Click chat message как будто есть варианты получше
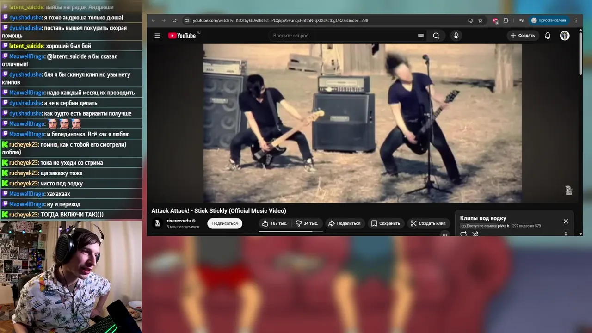This screenshot has width=592, height=333. pyautogui.click(x=88, y=113)
